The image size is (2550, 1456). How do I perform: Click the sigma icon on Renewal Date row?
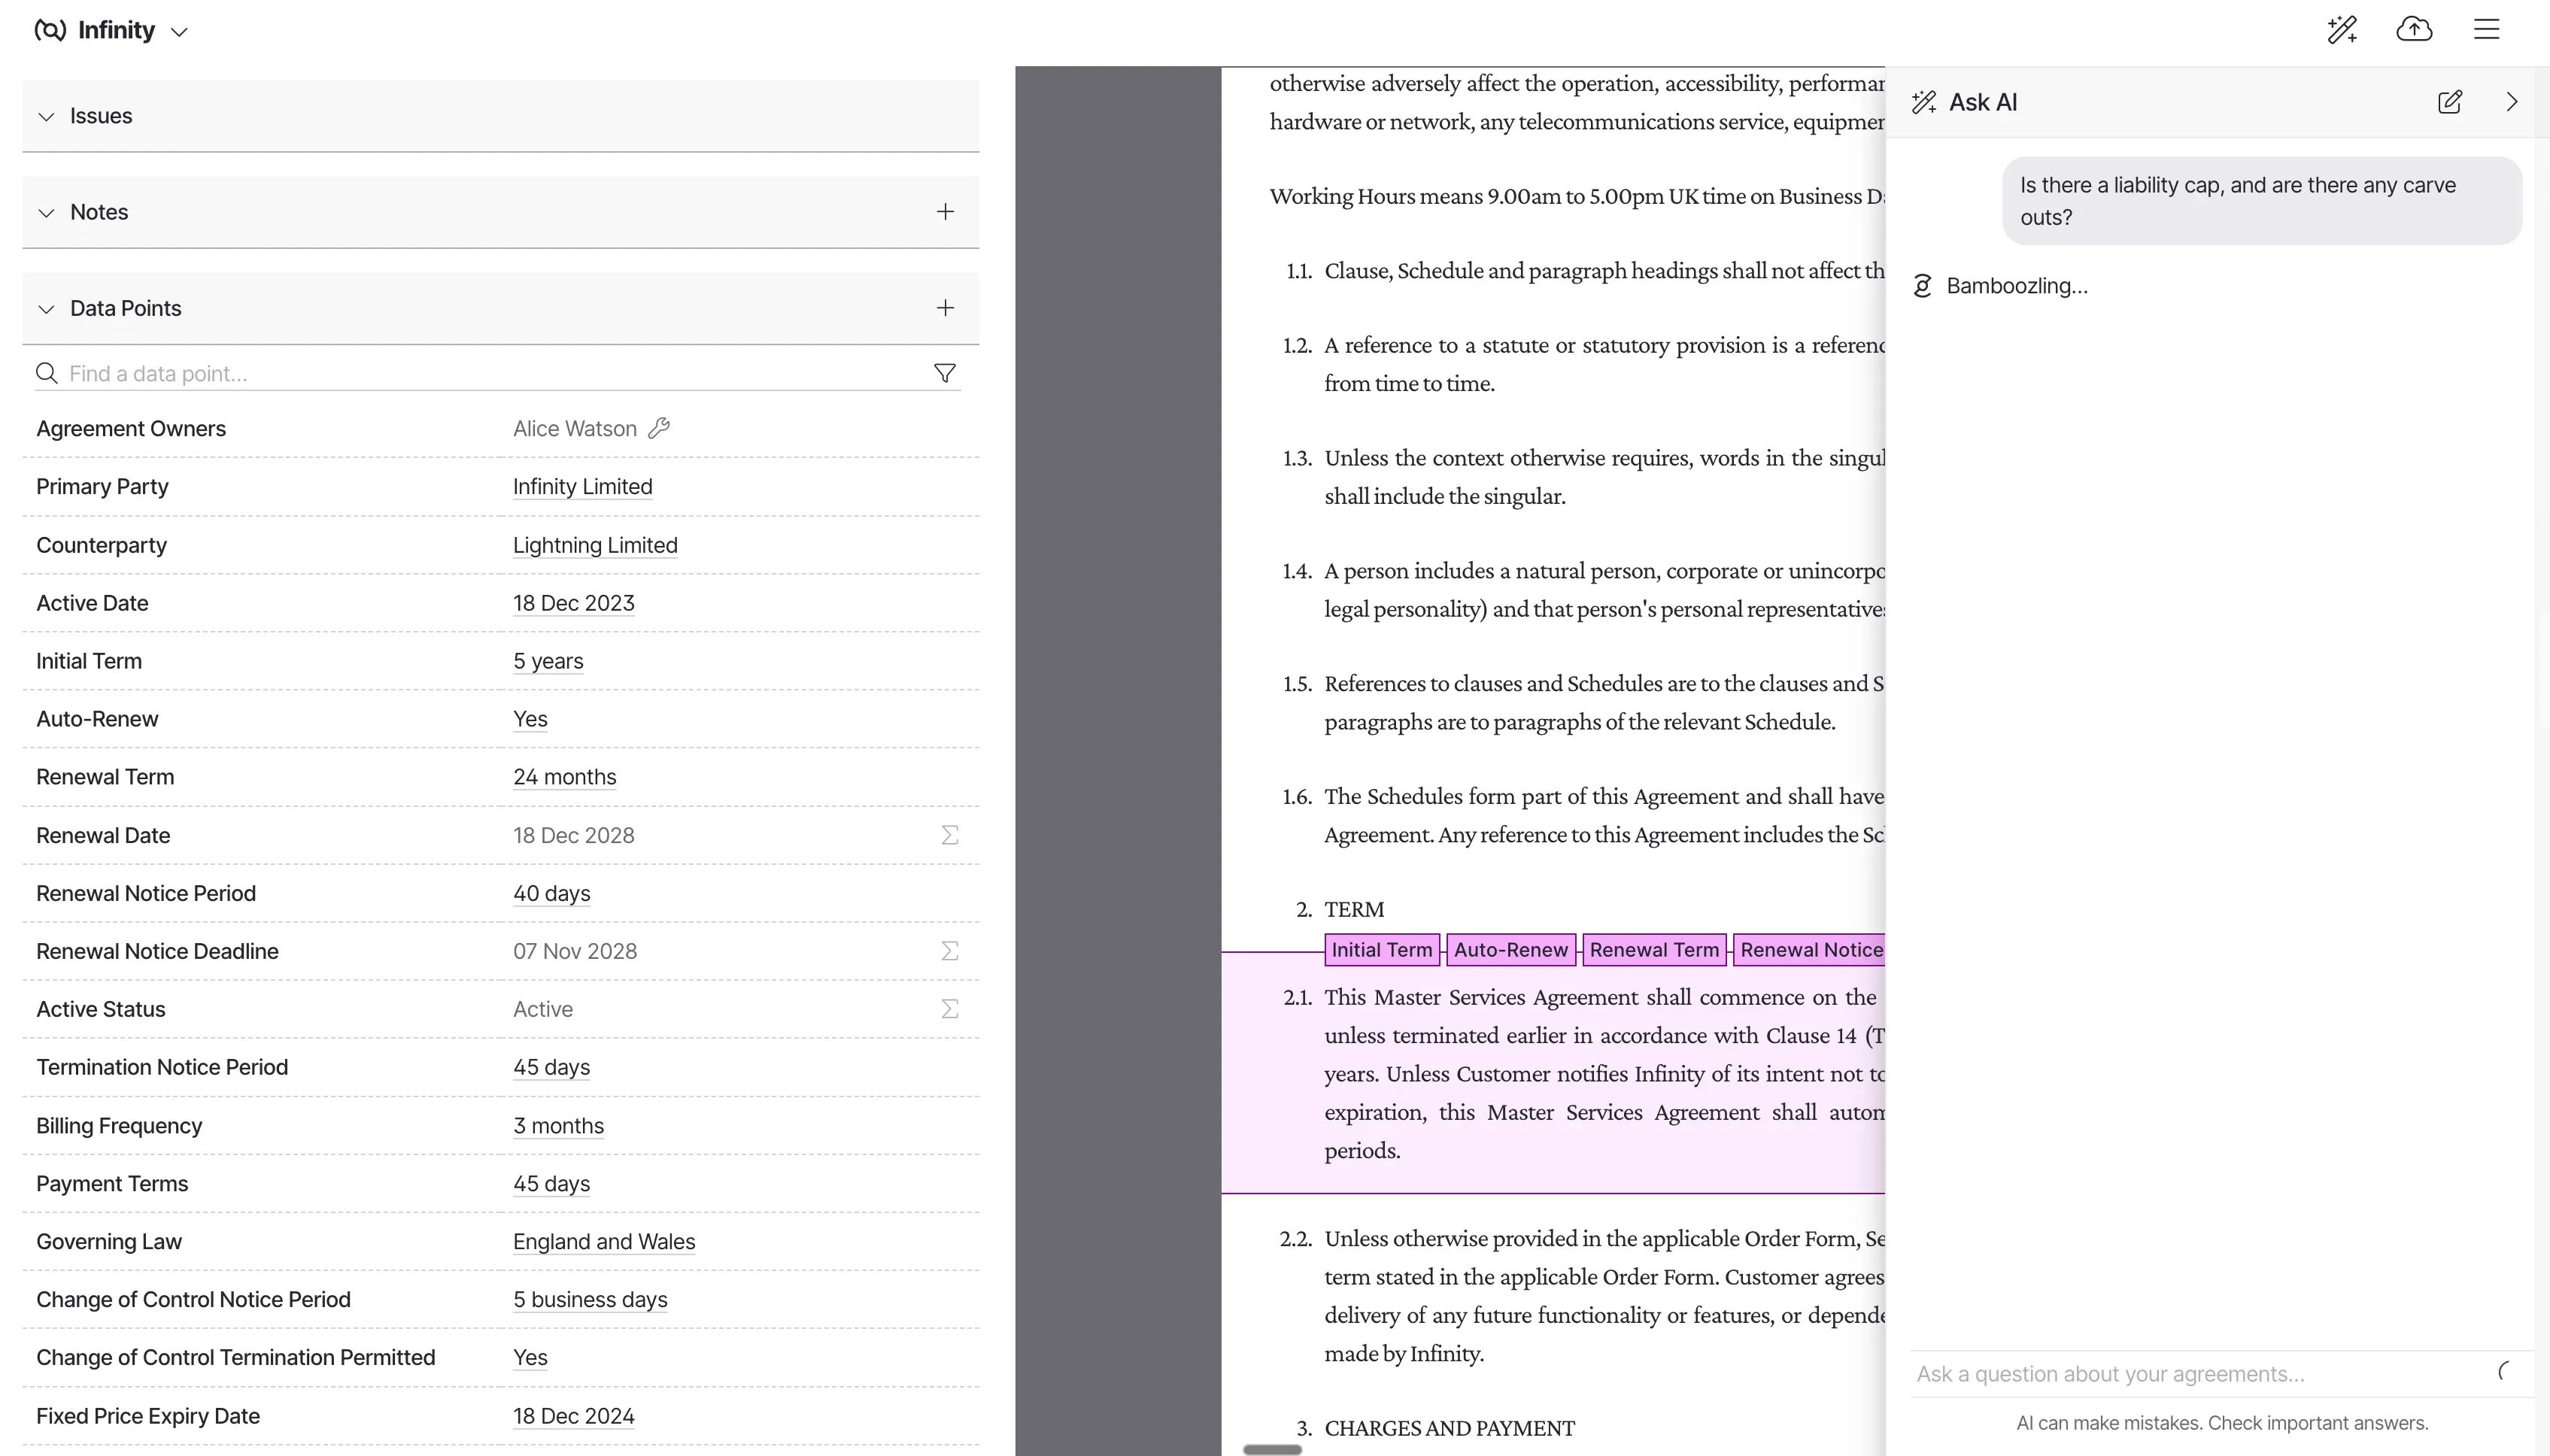[949, 835]
